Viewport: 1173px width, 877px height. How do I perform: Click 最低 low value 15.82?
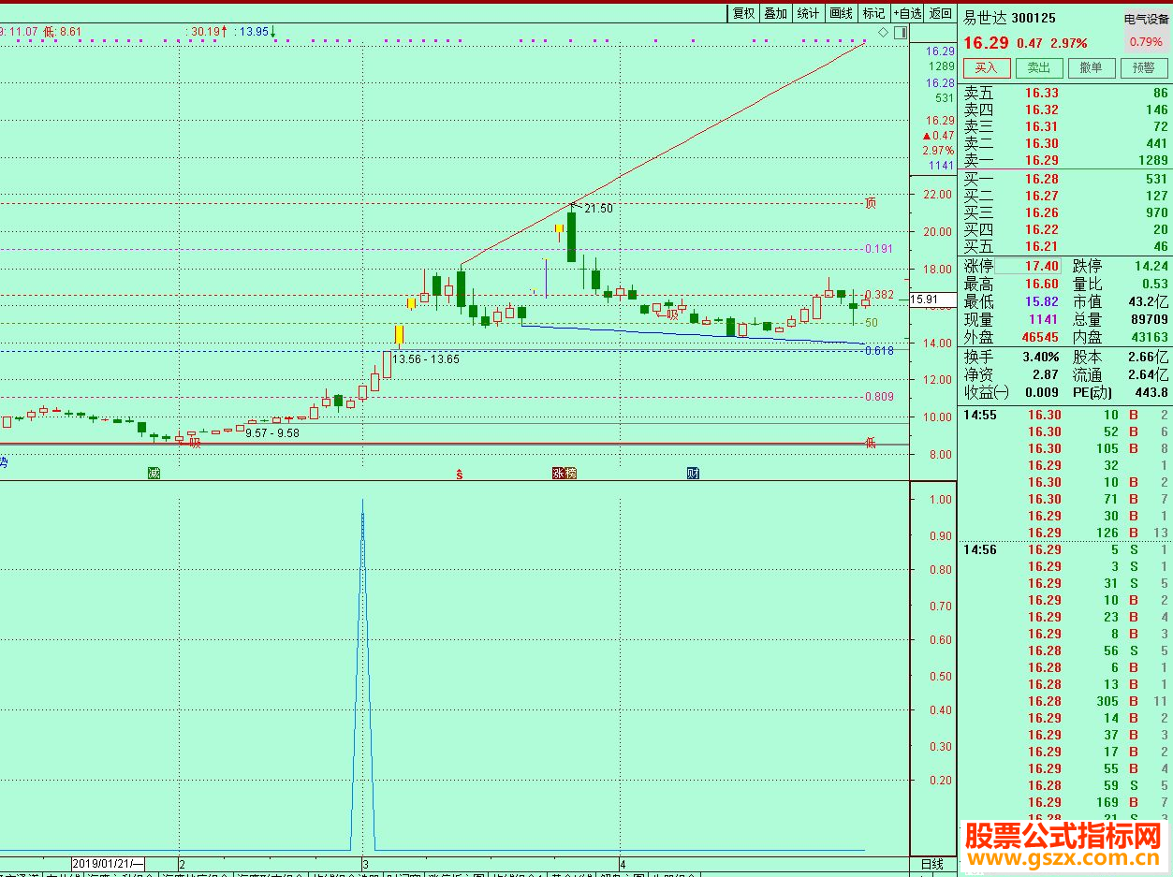pyautogui.click(x=1041, y=301)
